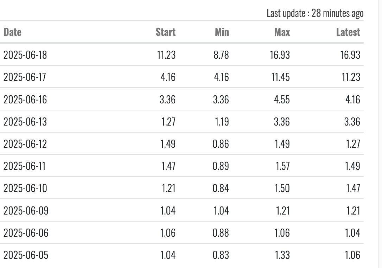382x268 pixels.
Task: Click the Latest column header
Action: (348, 32)
